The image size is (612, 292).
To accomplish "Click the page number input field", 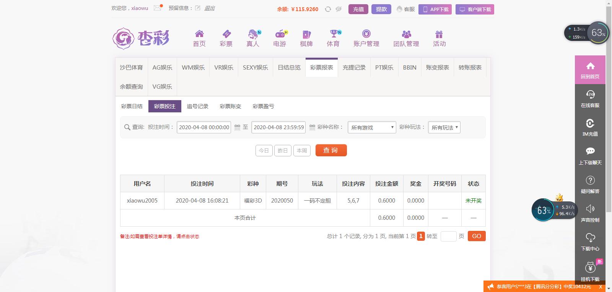I will [x=448, y=236].
